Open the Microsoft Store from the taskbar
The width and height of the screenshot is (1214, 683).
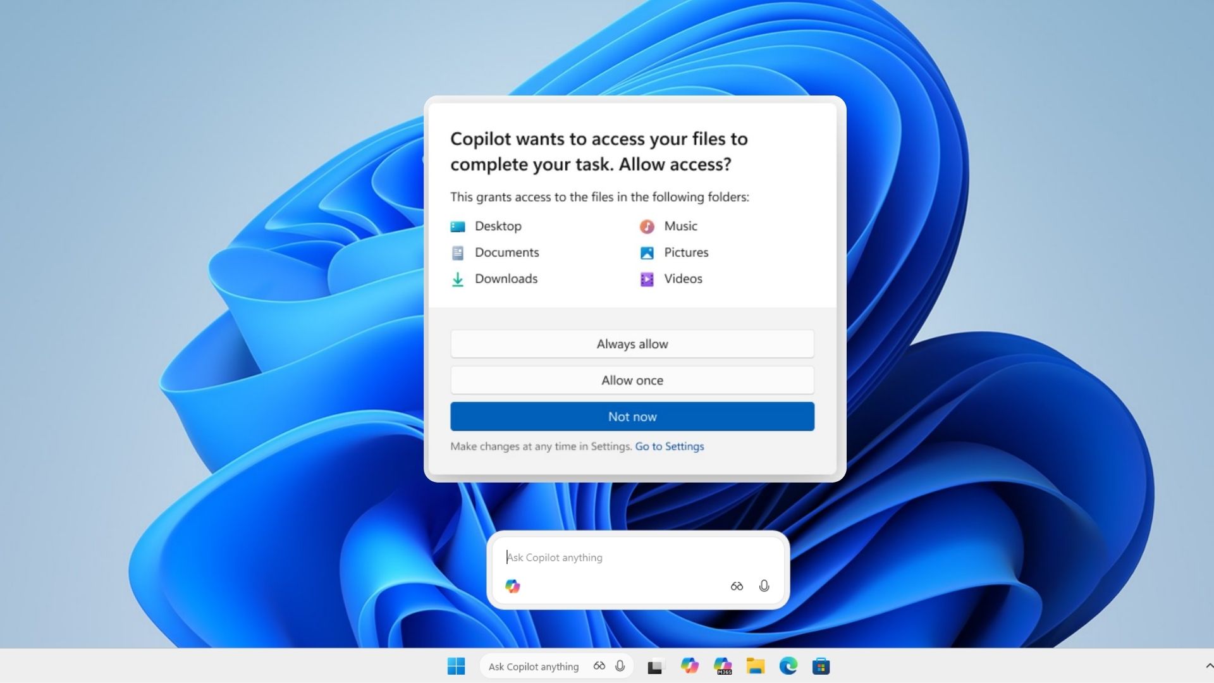[x=821, y=665]
